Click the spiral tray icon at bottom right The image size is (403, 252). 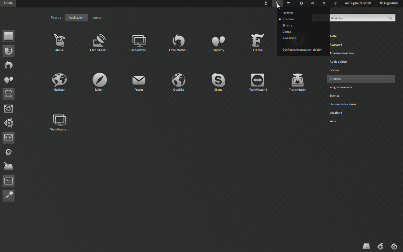(x=394, y=246)
